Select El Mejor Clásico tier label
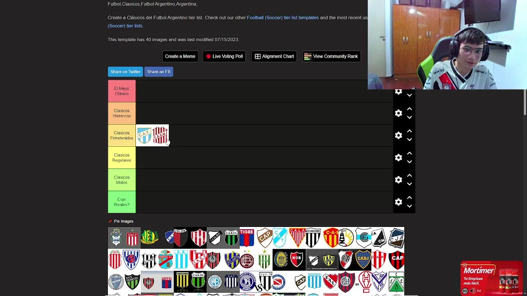 coord(122,91)
